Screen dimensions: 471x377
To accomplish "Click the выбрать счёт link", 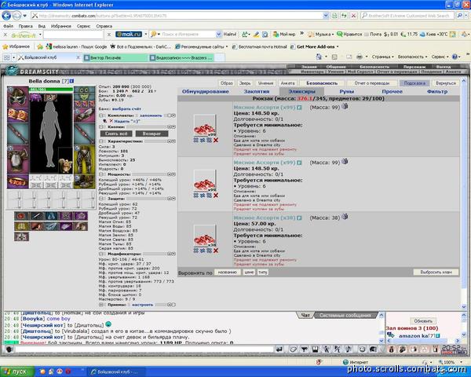I will point(126,109).
